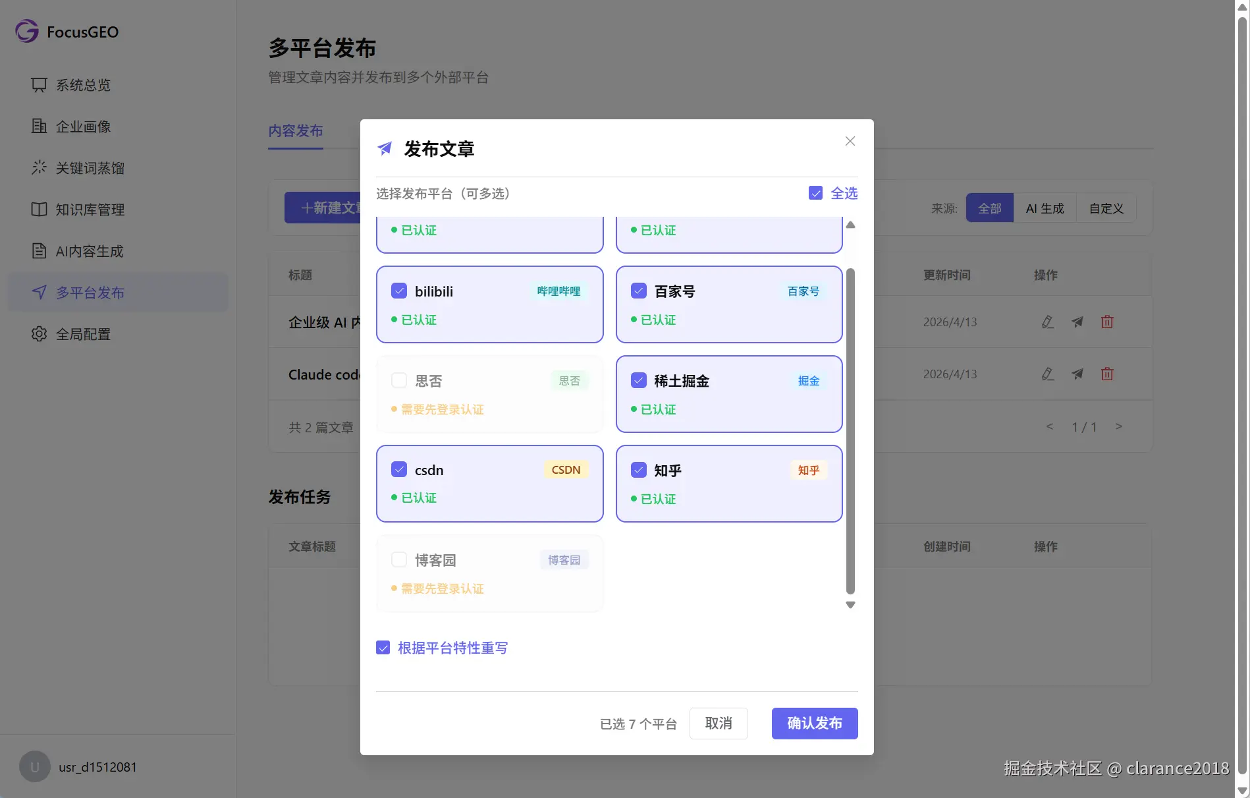
Task: Click the down arrow below the platform list
Action: (x=850, y=604)
